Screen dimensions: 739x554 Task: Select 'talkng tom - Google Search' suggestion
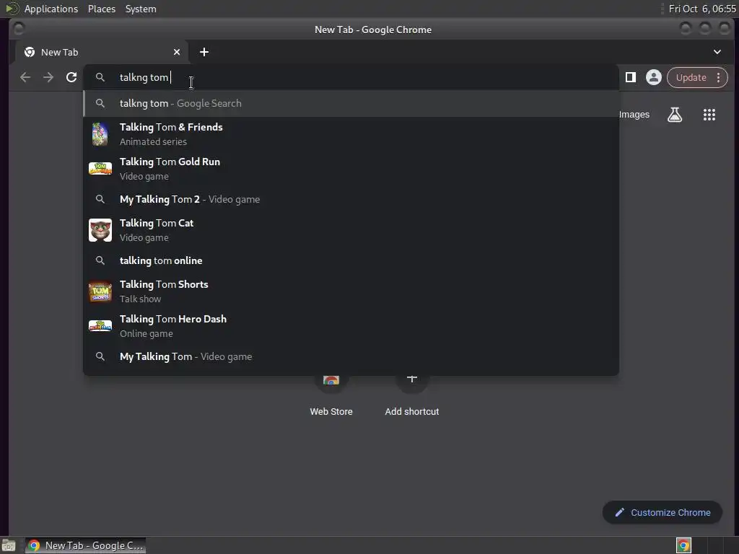click(x=351, y=103)
